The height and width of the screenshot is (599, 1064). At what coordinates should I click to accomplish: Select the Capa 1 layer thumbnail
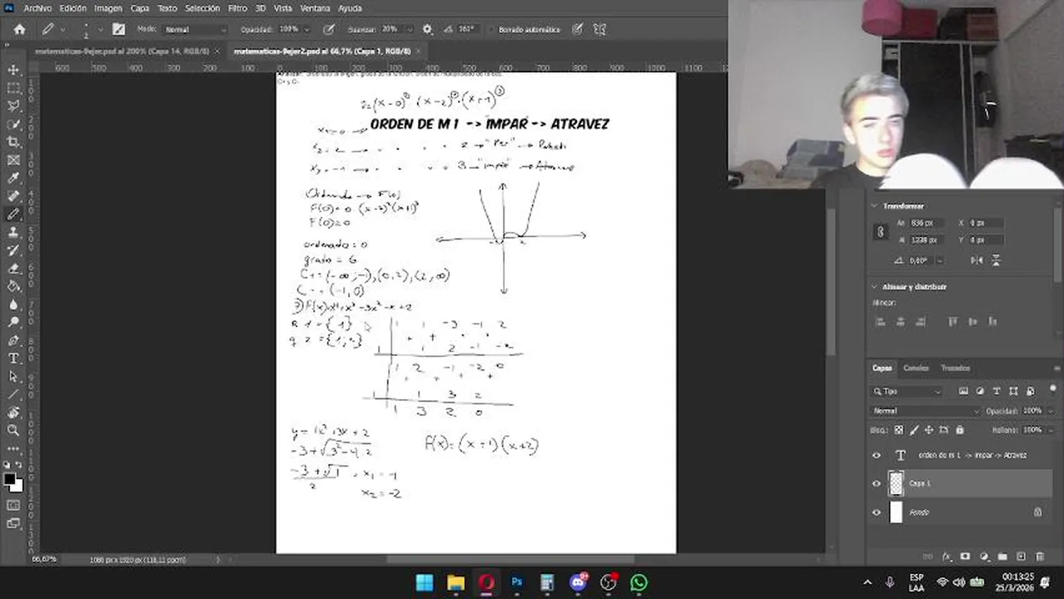896,483
